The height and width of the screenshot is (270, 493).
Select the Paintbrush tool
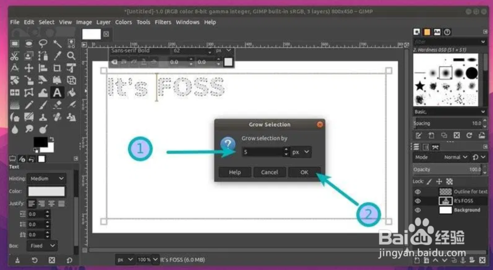[x=43, y=105]
